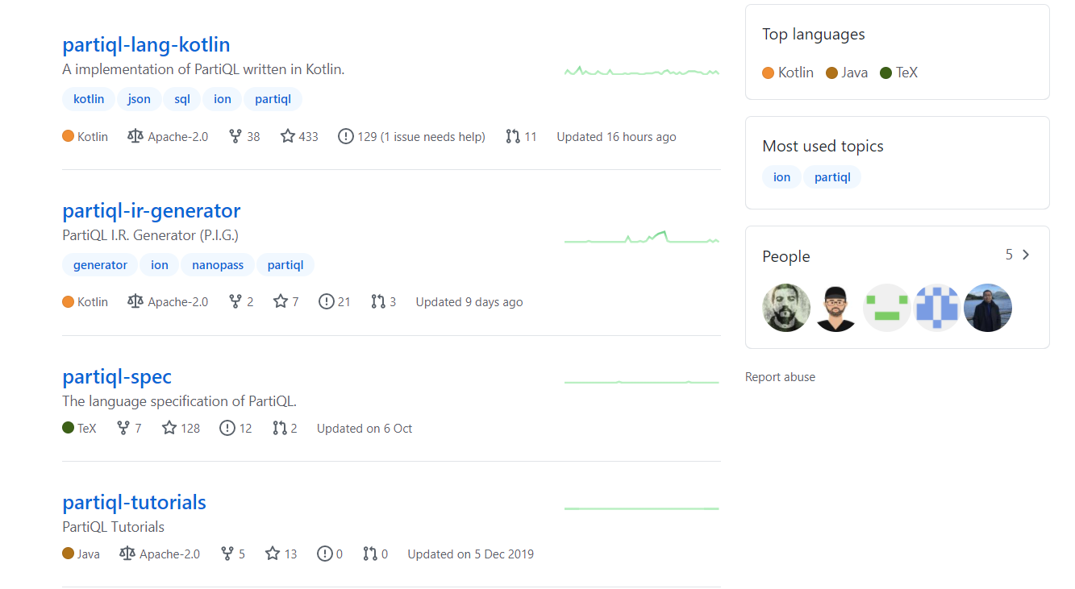This screenshot has height=589, width=1075.
Task: Click the star icon showing 433 stars
Action: point(288,137)
